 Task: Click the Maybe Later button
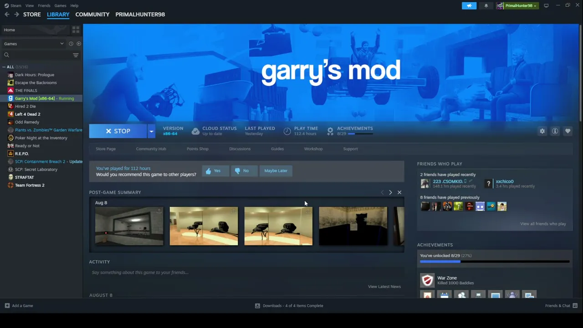click(x=276, y=171)
